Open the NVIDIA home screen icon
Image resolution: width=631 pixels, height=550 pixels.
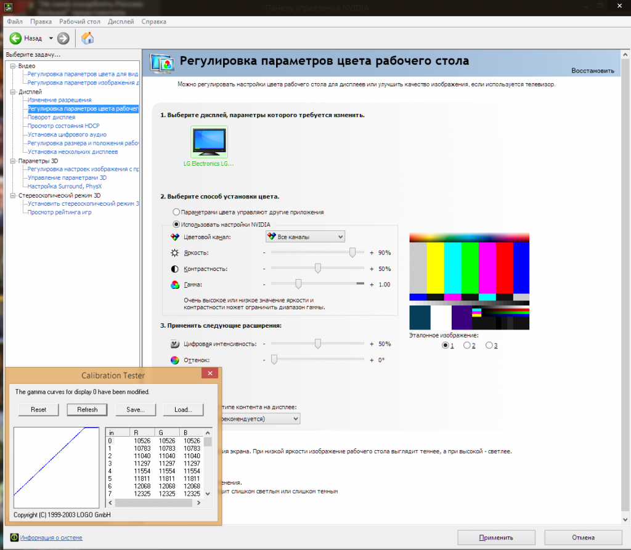pos(87,38)
